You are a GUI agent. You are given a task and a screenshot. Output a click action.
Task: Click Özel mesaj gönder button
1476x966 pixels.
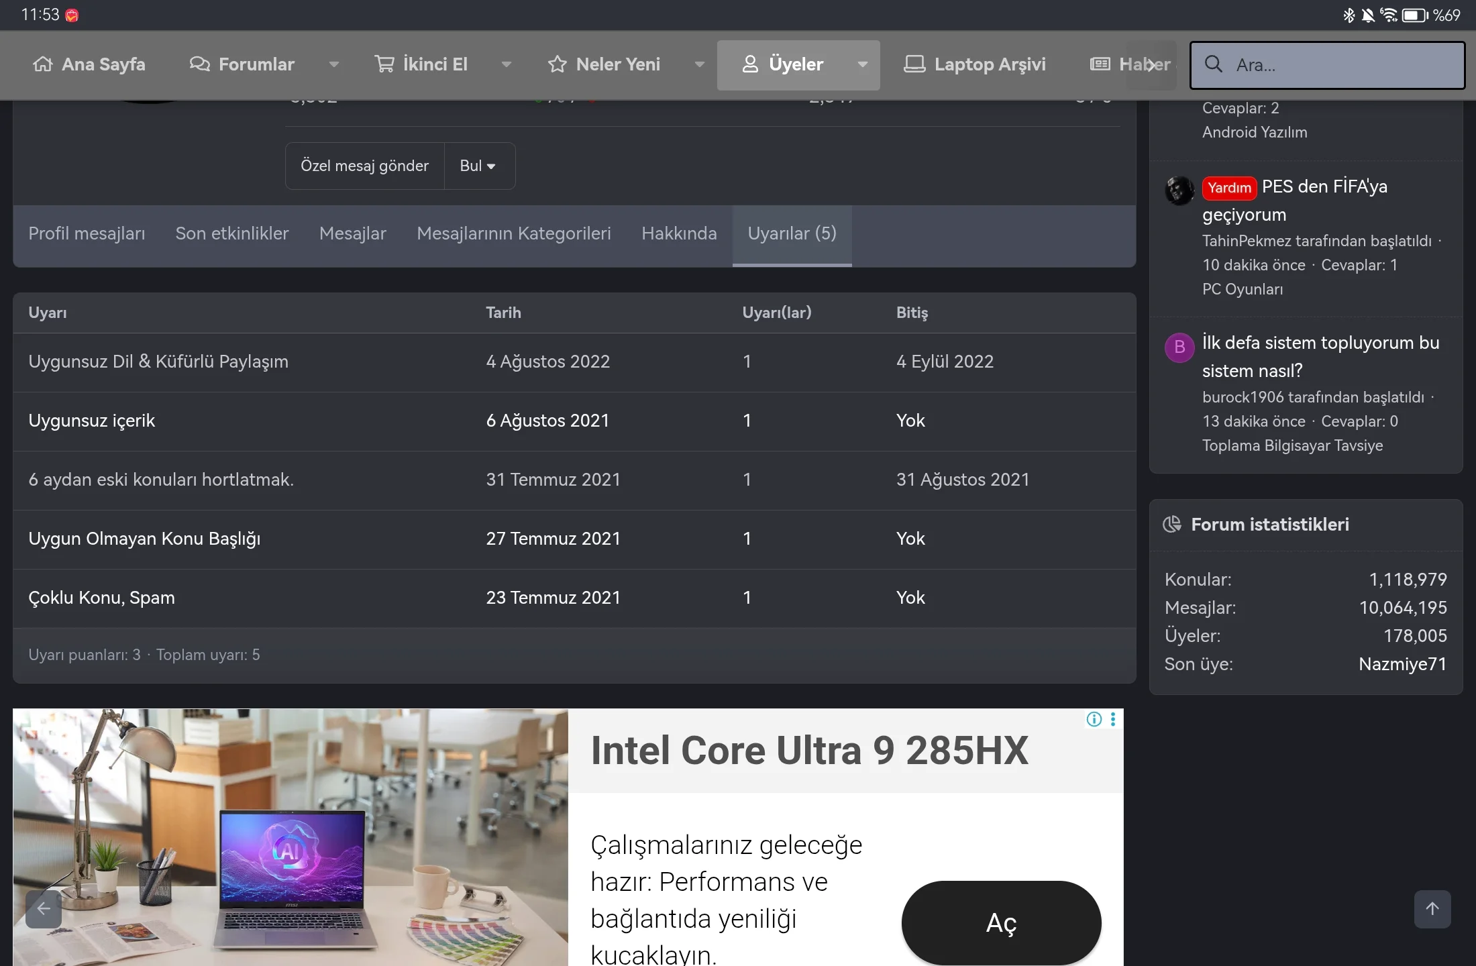click(364, 166)
